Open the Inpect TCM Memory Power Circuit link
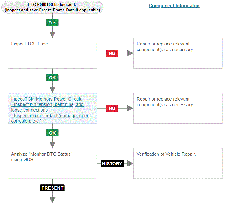225x204 pixels. (46, 99)
